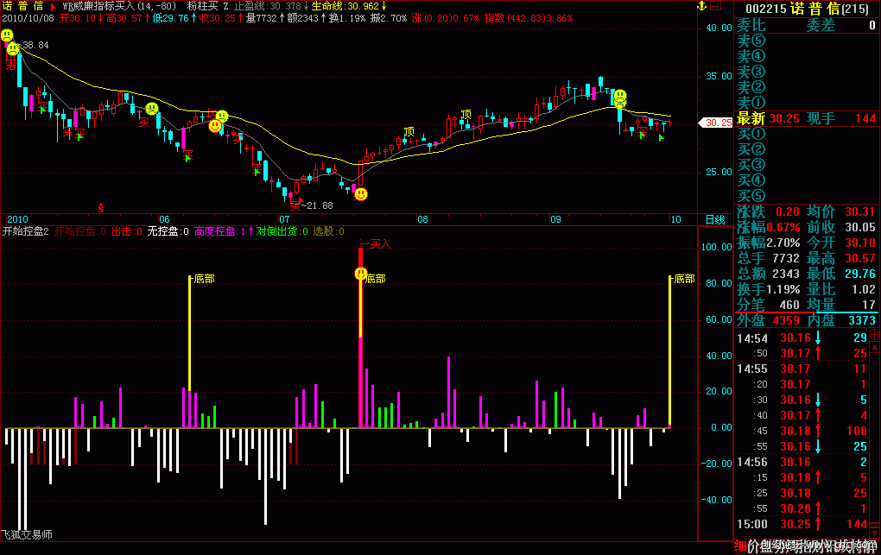
Task: Click the 最新 30.25 latest price
Action: coord(783,118)
